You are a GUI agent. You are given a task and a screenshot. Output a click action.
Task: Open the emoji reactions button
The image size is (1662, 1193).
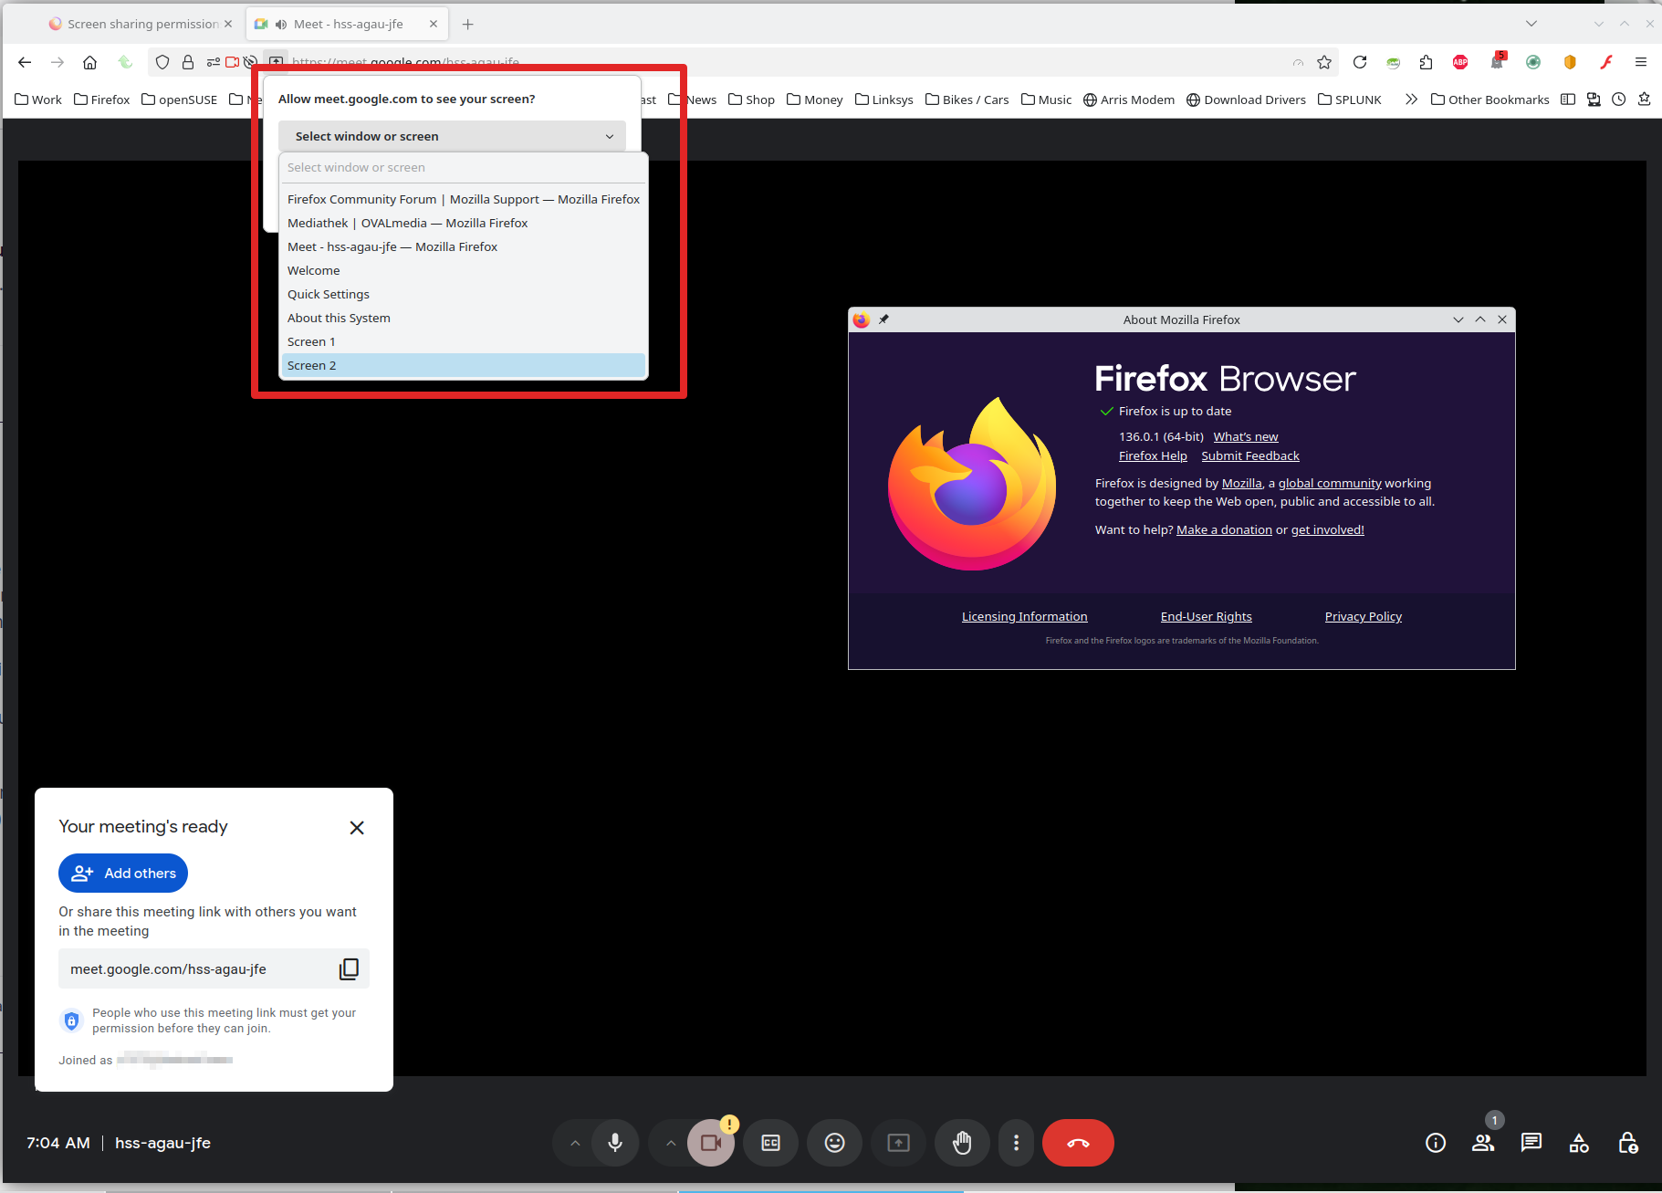(x=834, y=1143)
